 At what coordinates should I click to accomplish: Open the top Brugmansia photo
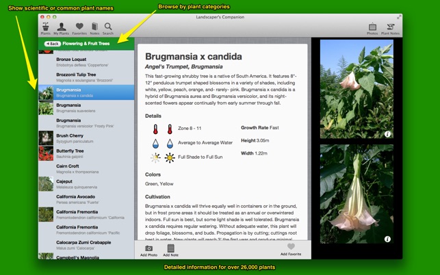(357, 89)
